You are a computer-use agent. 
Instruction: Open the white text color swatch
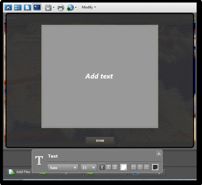click(124, 167)
